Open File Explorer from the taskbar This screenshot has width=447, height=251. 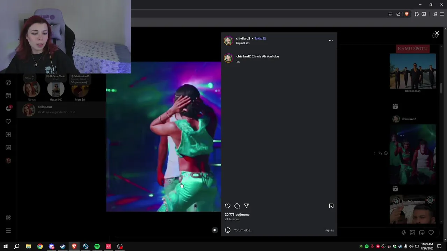(x=29, y=246)
